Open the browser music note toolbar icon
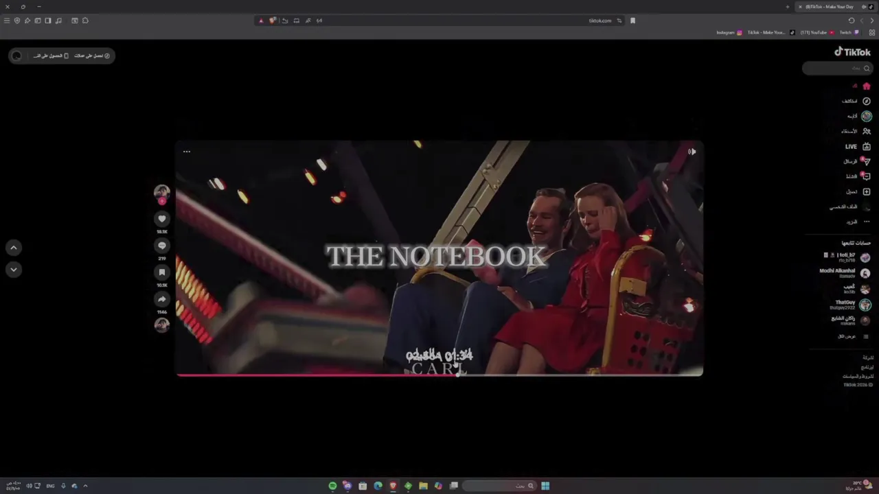Screen dimensions: 879x494 58,21
